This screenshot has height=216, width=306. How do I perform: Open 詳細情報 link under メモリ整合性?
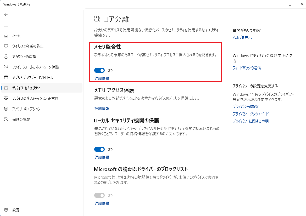102,78
